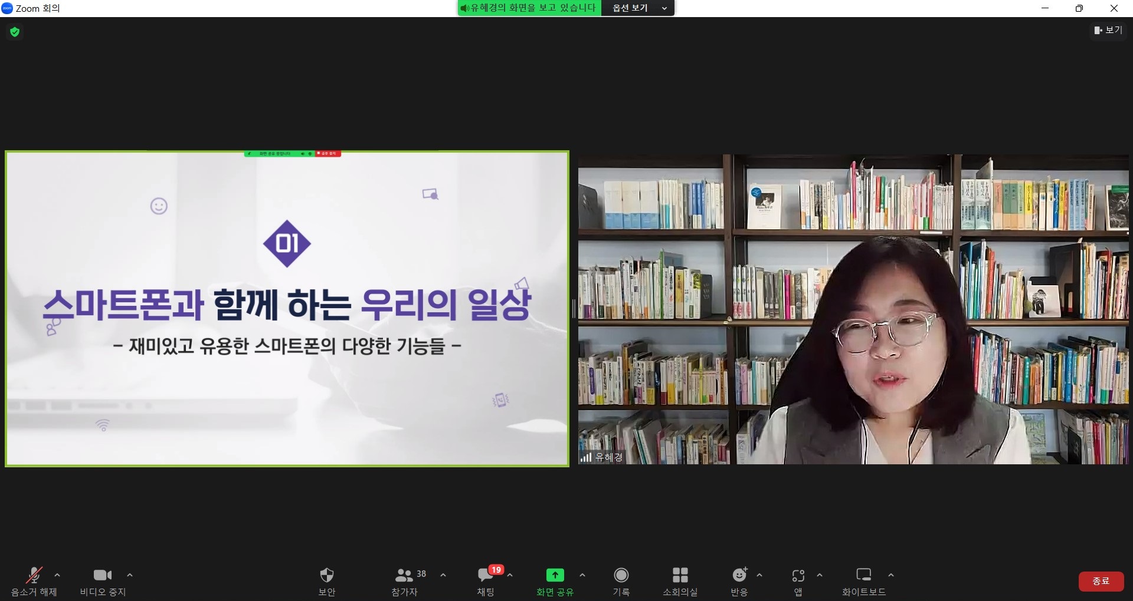Restore down the Zoom window
Image resolution: width=1133 pixels, height=601 pixels.
[1079, 8]
